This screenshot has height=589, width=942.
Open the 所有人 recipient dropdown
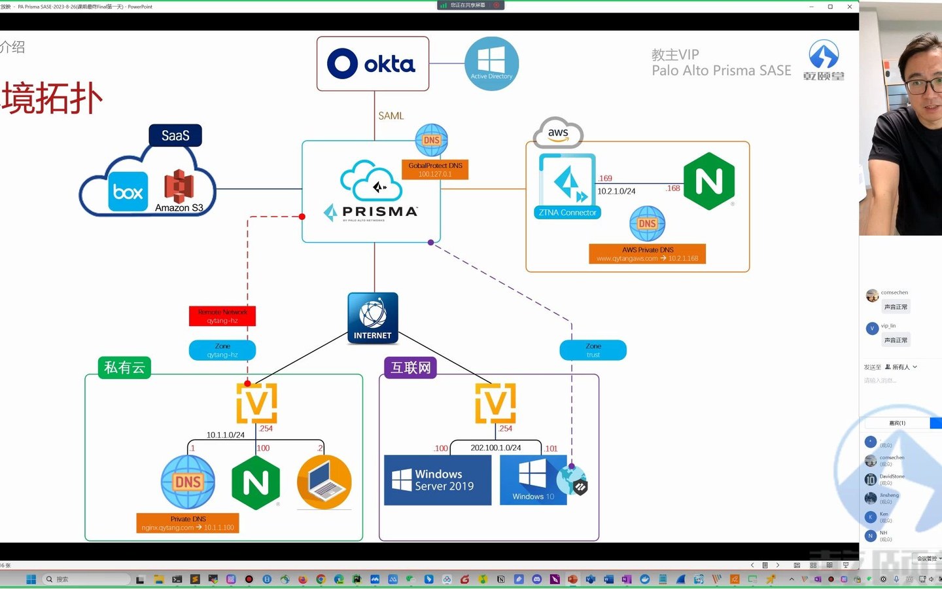click(x=901, y=367)
